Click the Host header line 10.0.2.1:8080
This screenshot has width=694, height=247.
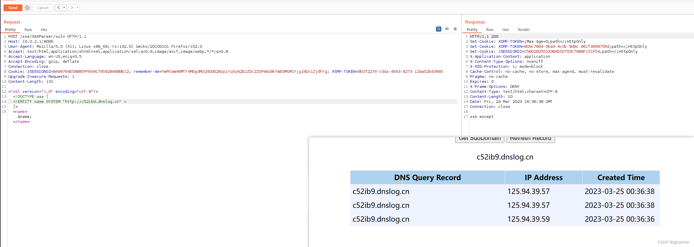pyautogui.click(x=31, y=42)
